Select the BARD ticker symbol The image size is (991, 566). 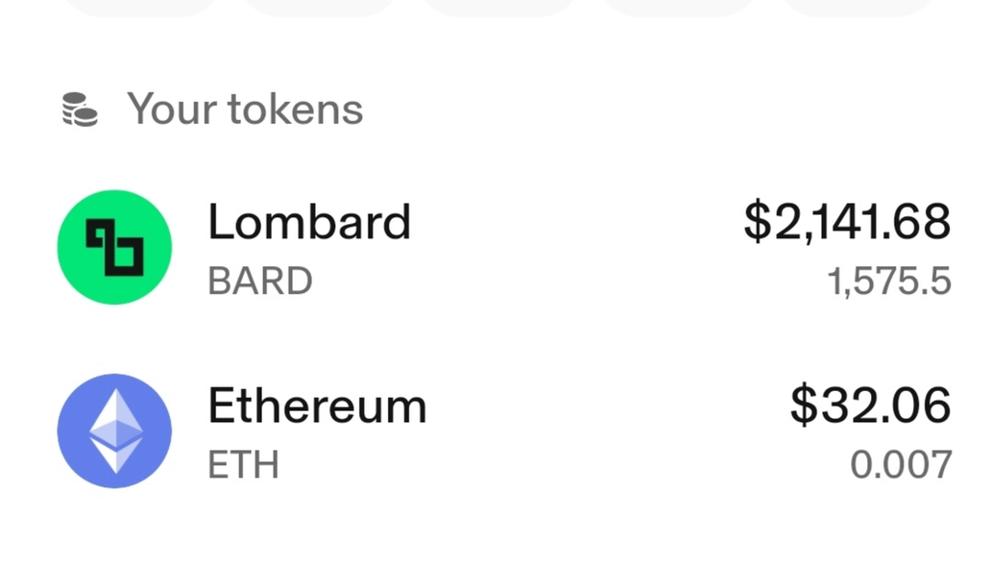(x=260, y=281)
